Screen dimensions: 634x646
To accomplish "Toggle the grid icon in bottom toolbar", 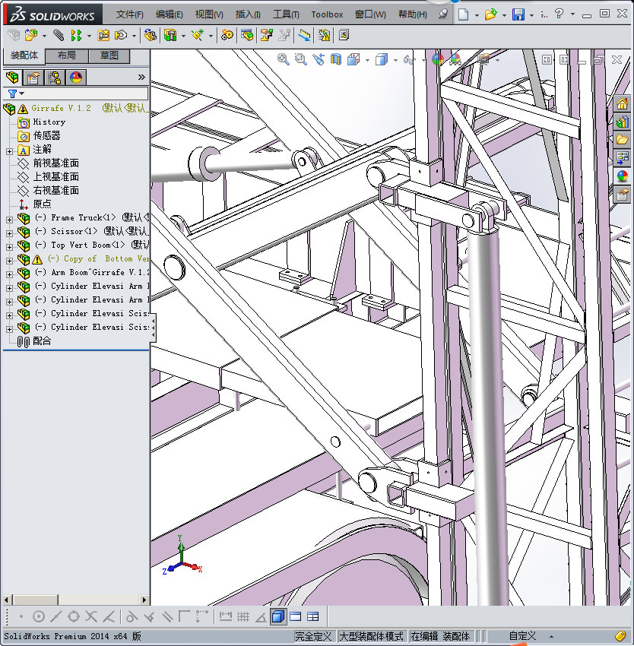I will point(243,616).
